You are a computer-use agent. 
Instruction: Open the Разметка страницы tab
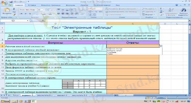coord(51,5)
